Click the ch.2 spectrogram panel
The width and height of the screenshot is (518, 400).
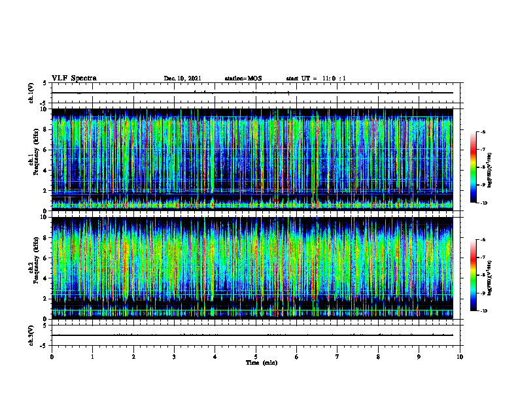tap(252, 268)
